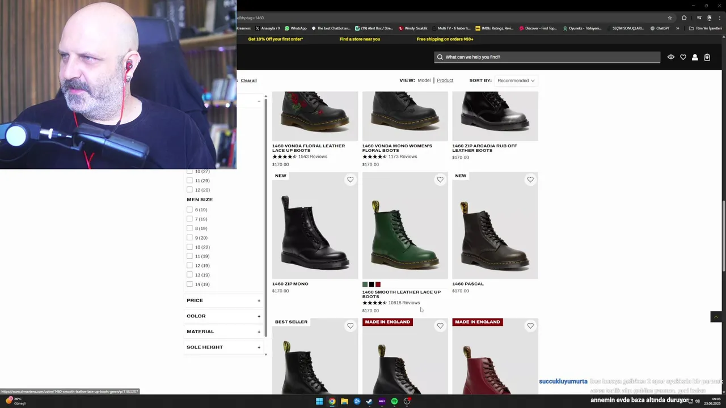Add 1460 Pascal to wishlist

coord(530,180)
